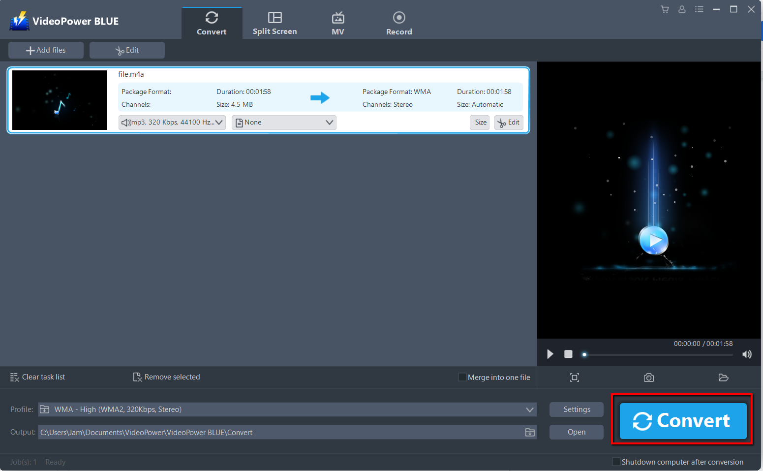Enable Merge into one file
763x471 pixels.
click(462, 377)
